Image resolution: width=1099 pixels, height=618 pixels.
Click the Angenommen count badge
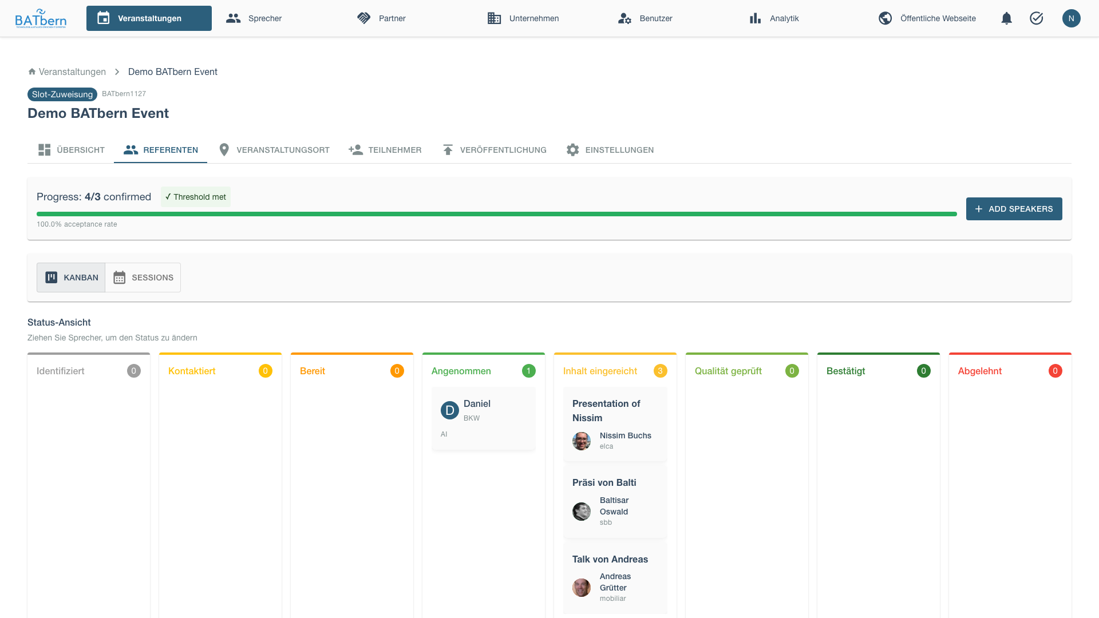pyautogui.click(x=528, y=371)
